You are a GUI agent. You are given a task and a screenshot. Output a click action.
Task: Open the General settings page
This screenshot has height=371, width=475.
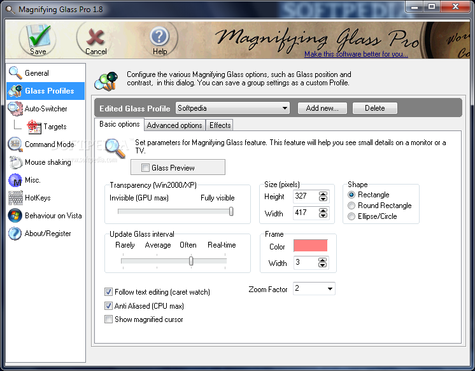[x=37, y=73]
